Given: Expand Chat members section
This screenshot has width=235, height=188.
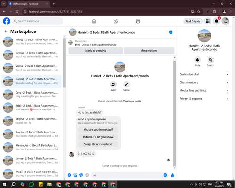Looking at the screenshot, I should tap(204, 82).
